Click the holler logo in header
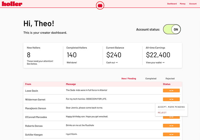Image resolution: width=200 pixels, height=140 pixels. [12, 4]
